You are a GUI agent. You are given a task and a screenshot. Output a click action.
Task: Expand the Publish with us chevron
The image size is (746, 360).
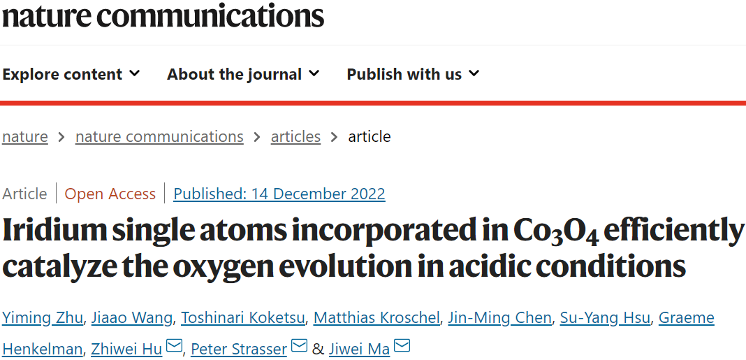click(x=474, y=73)
